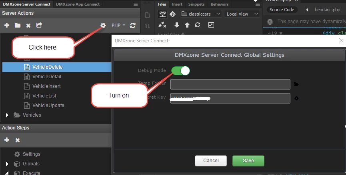The height and width of the screenshot is (175, 346).
Task: Click new folder icon in Server Actions
Action: point(18,25)
